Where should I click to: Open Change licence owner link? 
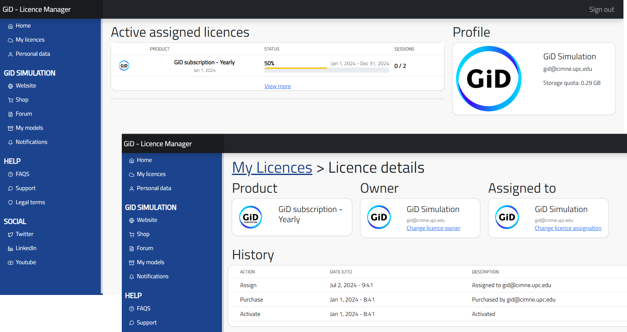433,228
